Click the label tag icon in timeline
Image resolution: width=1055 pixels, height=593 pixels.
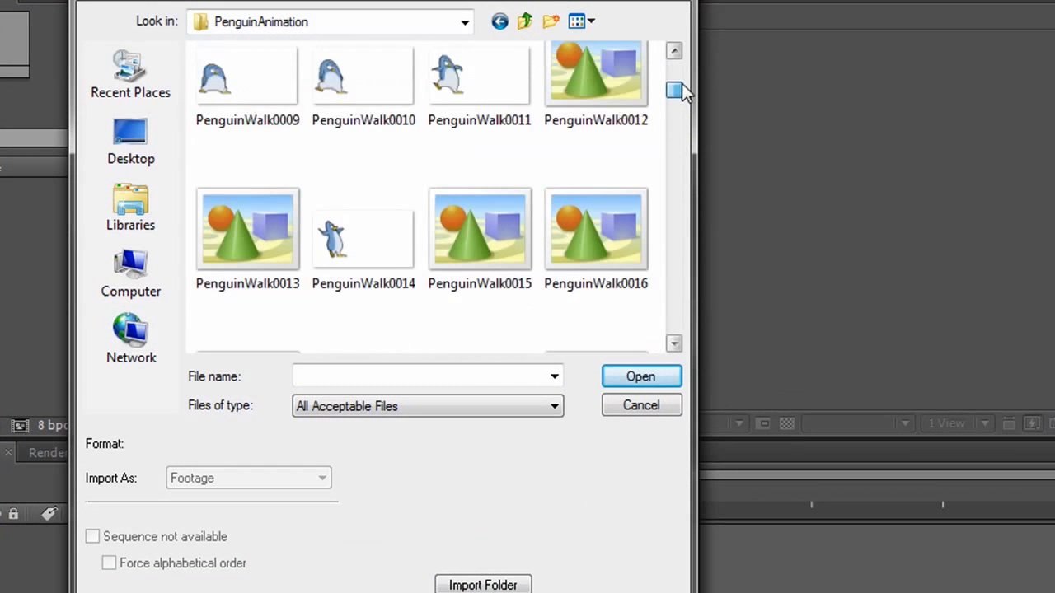[49, 514]
